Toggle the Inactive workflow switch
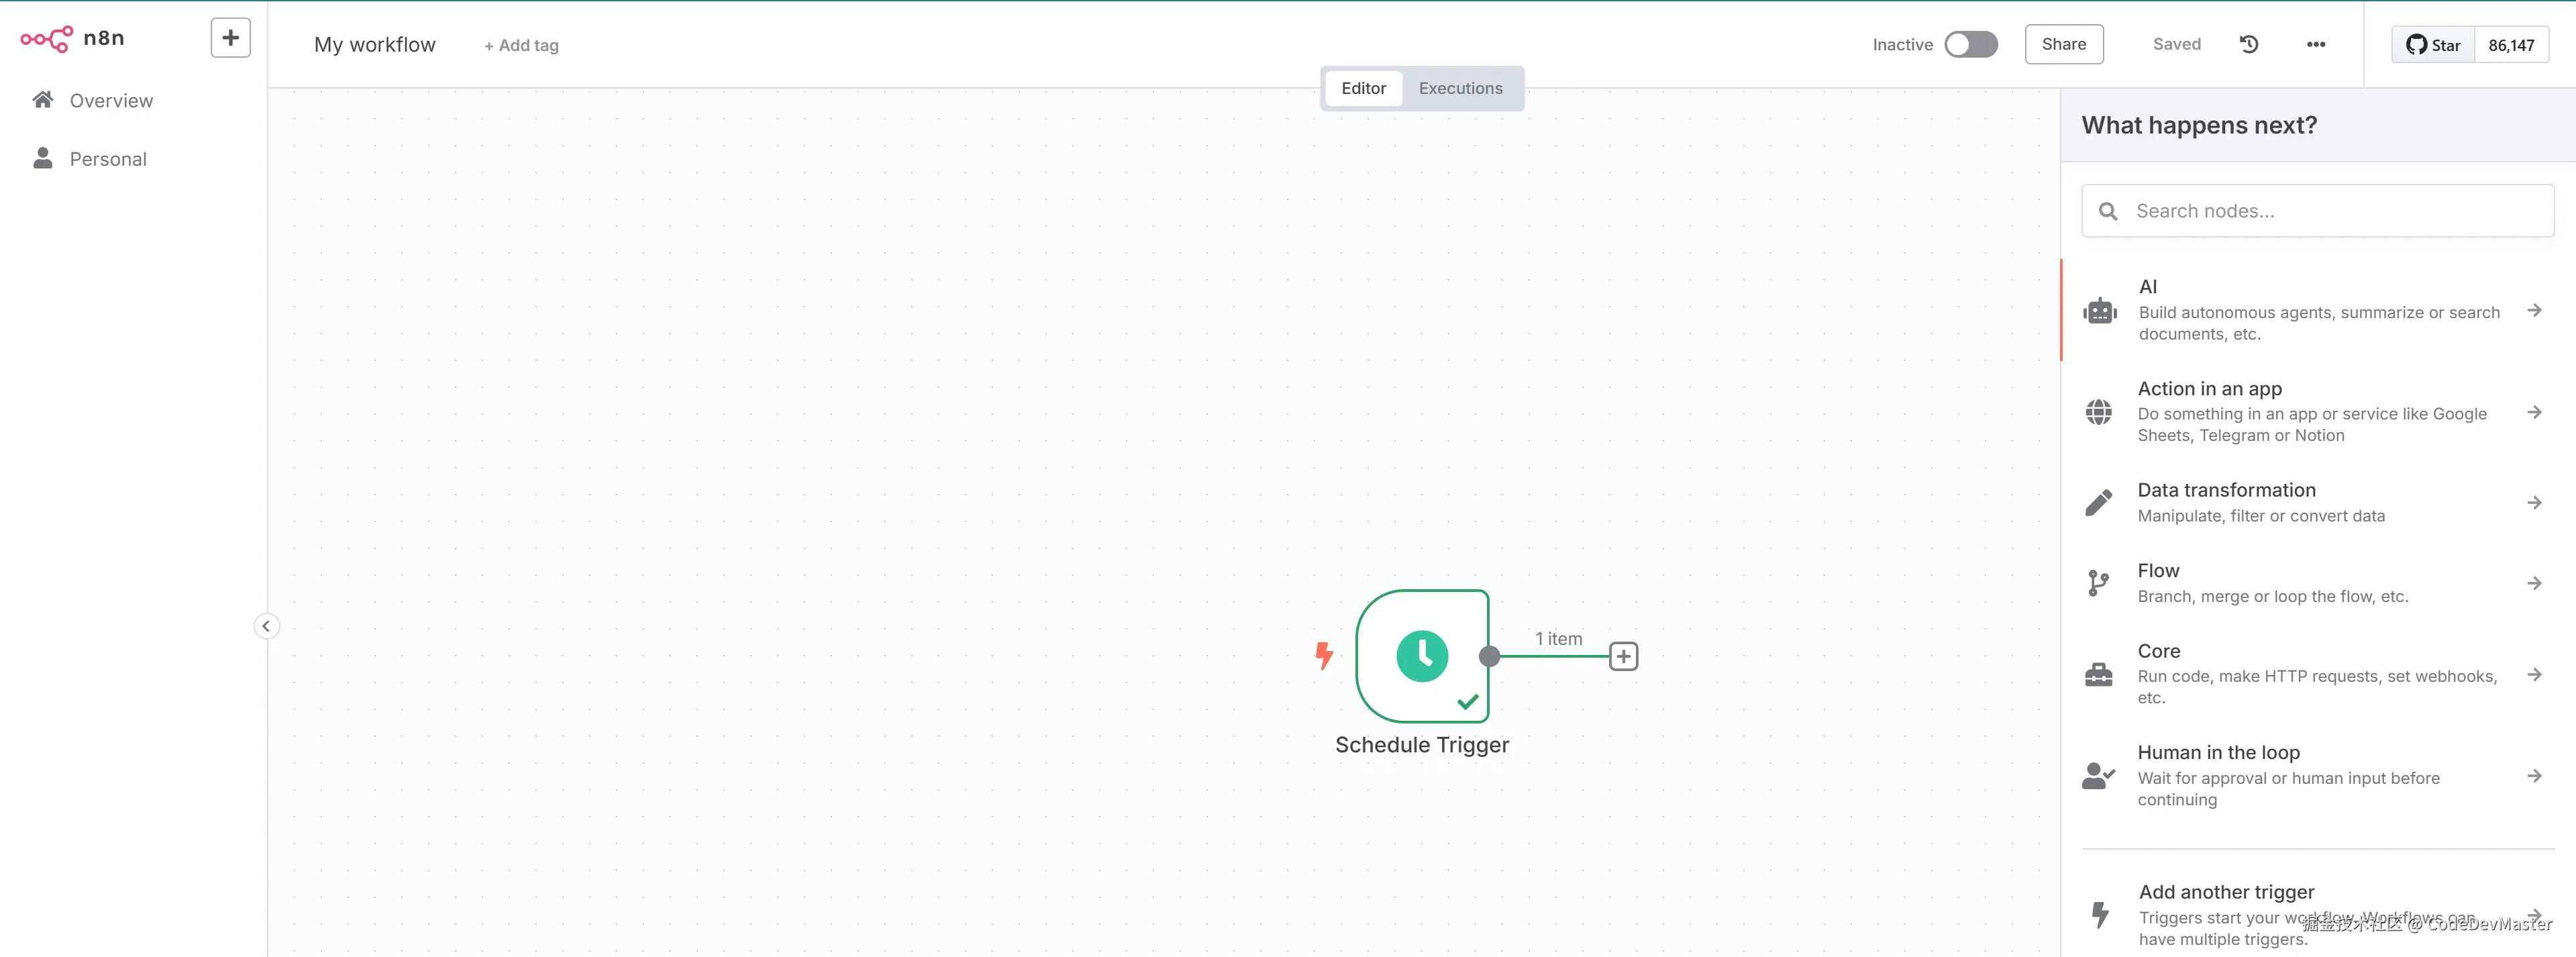Viewport: 2576px width, 957px height. pos(1970,44)
